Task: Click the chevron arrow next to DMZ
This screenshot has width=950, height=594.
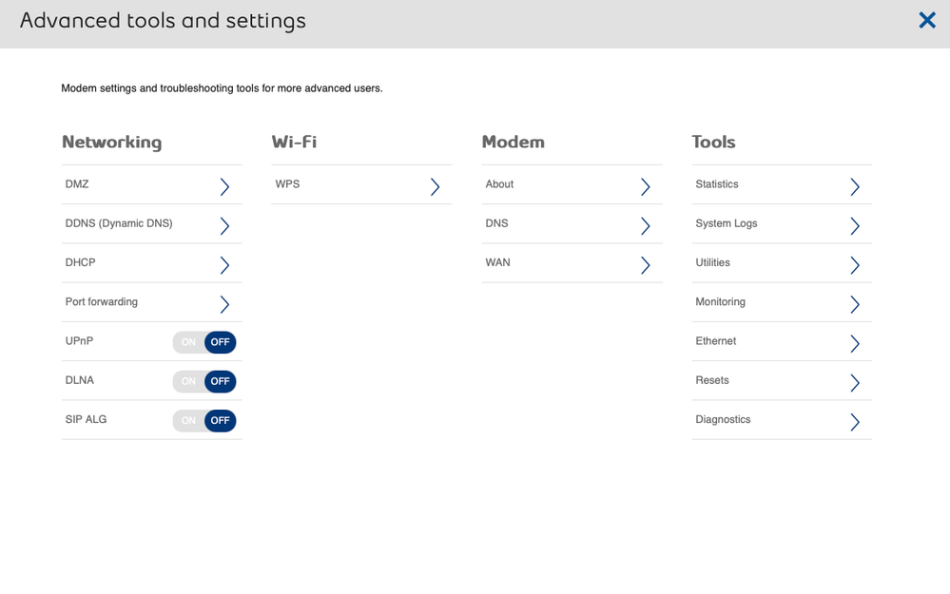Action: (224, 186)
